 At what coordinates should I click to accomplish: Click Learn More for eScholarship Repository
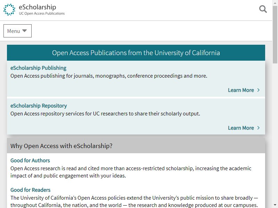(x=241, y=128)
